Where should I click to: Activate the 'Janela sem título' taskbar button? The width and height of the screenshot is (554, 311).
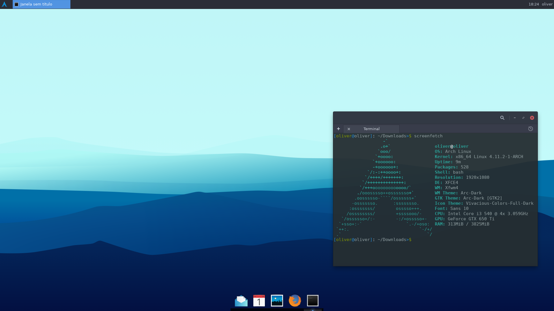(42, 4)
